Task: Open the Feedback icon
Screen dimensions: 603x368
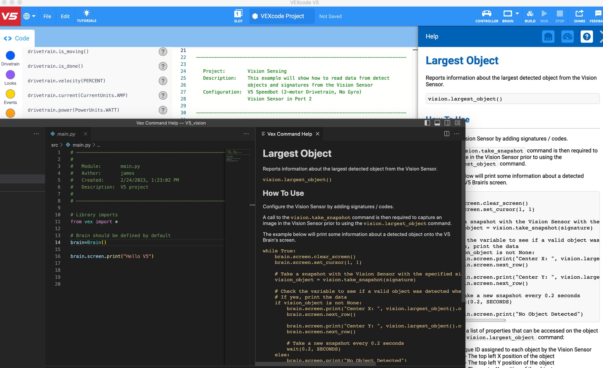Action: [x=597, y=16]
